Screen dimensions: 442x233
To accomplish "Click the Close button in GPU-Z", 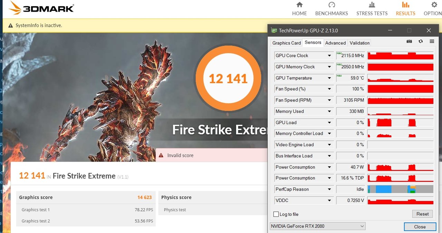I will (x=420, y=227).
